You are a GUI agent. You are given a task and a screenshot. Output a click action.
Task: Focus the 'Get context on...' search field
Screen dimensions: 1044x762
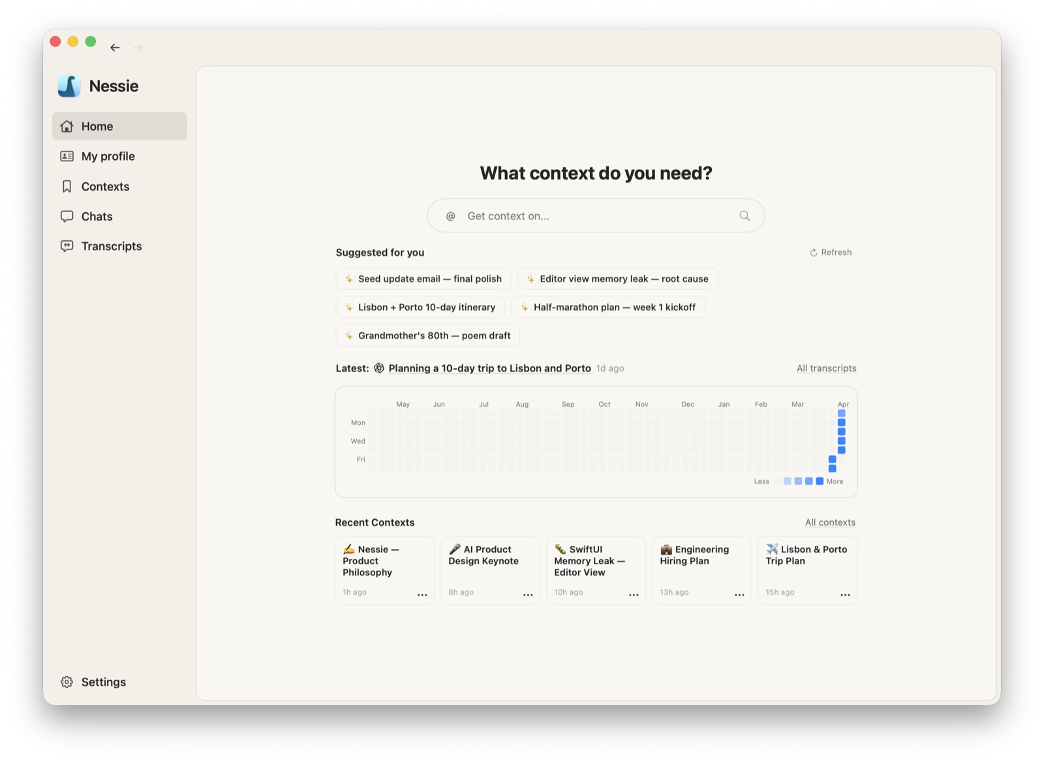[596, 215]
